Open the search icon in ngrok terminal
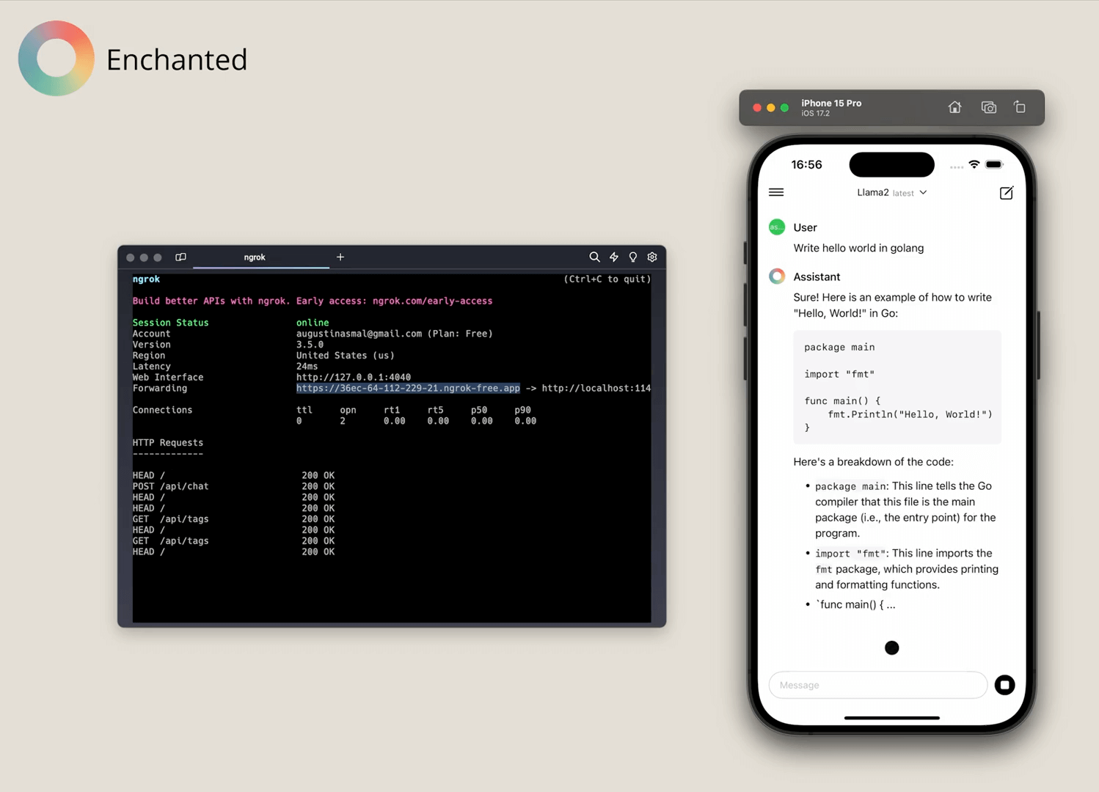The width and height of the screenshot is (1099, 792). pos(594,257)
